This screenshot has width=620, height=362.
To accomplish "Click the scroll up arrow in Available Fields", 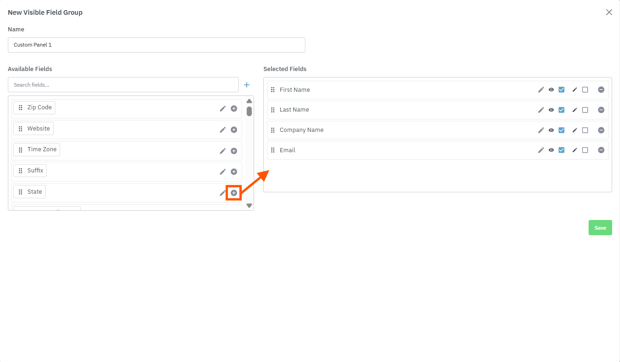I will (249, 101).
